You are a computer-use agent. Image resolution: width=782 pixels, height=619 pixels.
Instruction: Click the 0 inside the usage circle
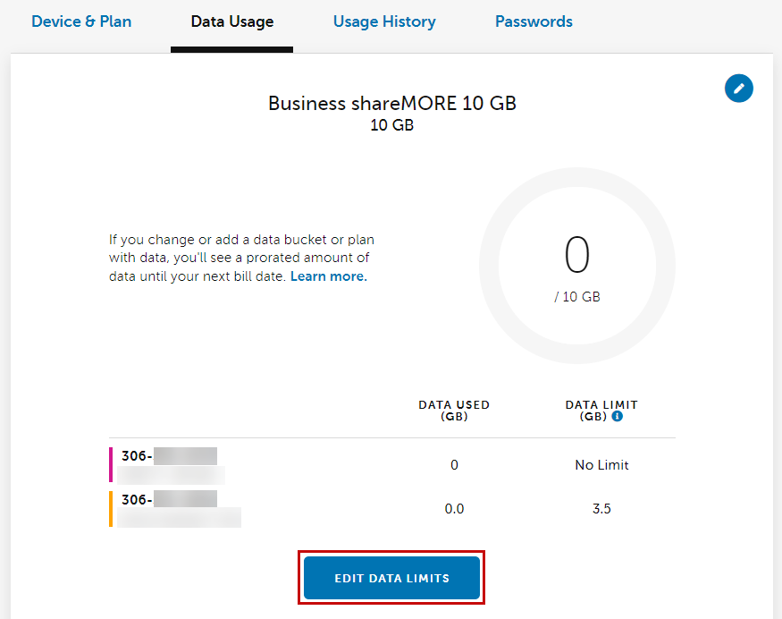pos(577,255)
